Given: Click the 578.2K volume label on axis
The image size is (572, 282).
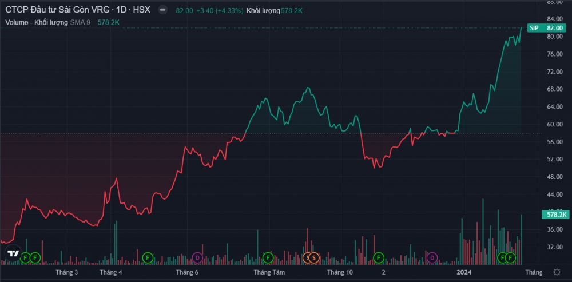Looking at the screenshot, I should pyautogui.click(x=556, y=215).
